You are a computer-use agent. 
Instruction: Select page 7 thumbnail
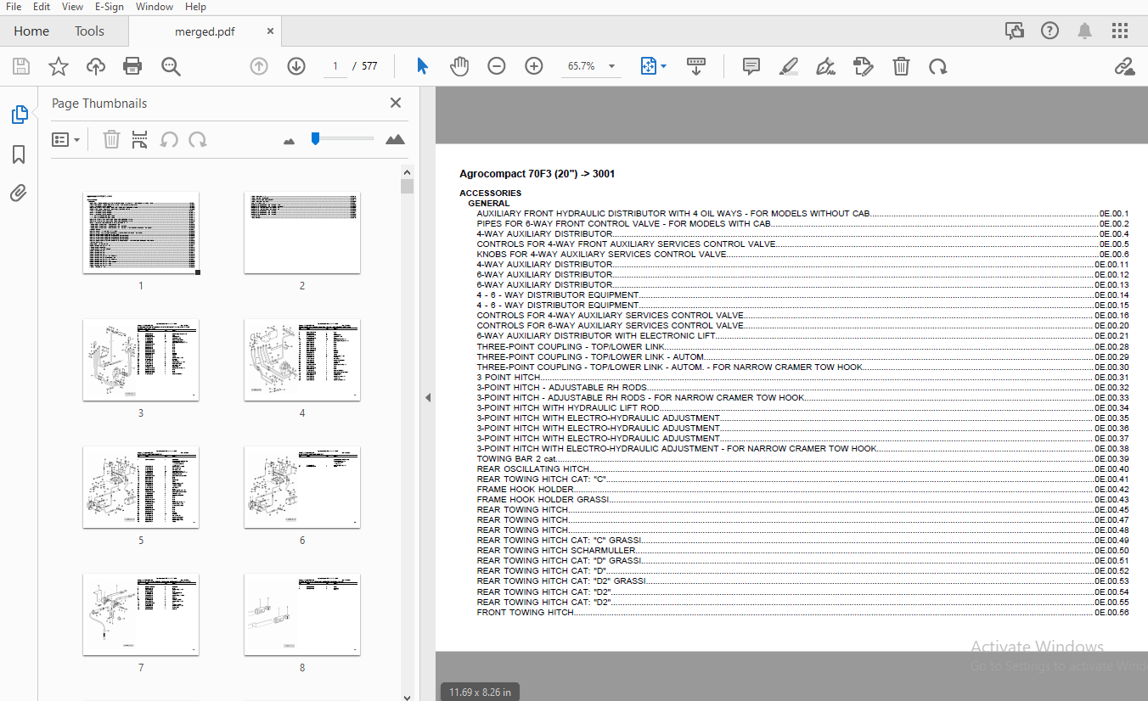pyautogui.click(x=141, y=614)
